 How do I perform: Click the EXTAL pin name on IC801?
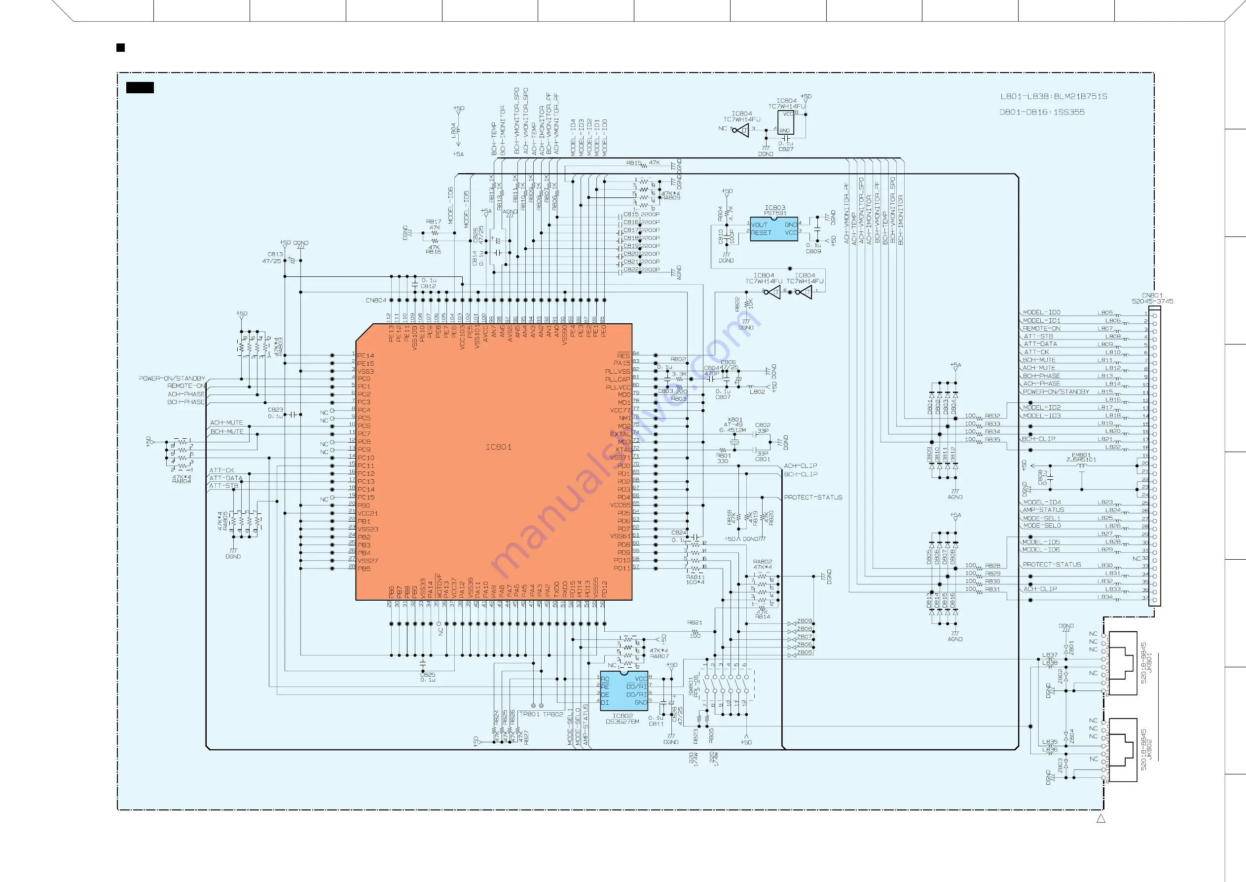(x=620, y=434)
